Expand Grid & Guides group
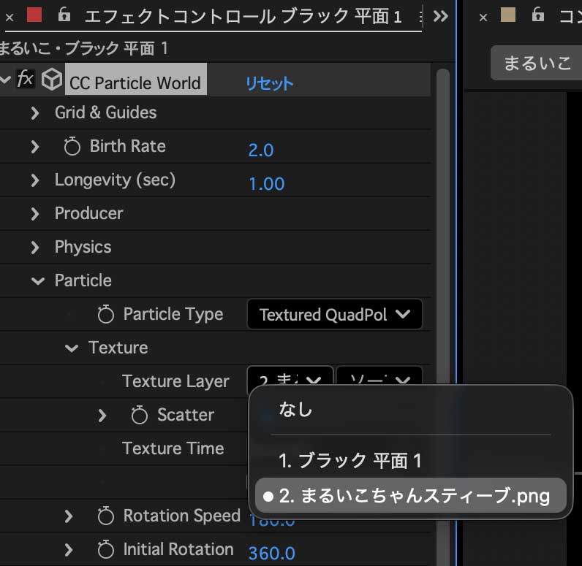The width and height of the screenshot is (582, 566). click(x=34, y=113)
